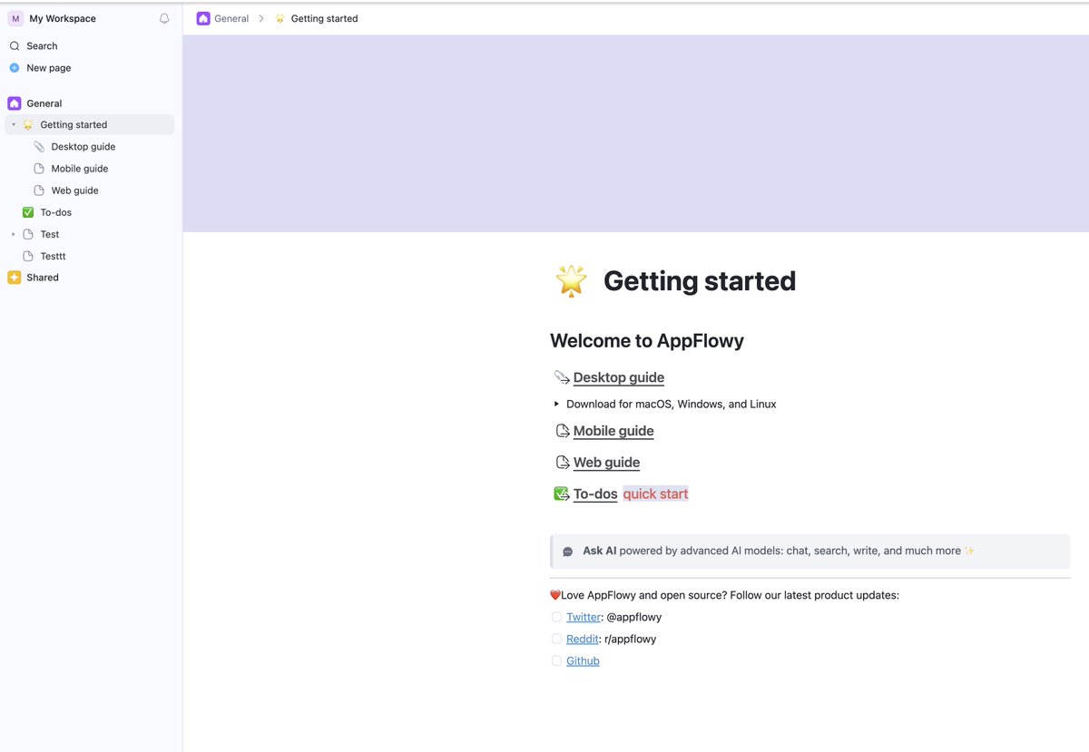This screenshot has width=1089, height=752.
Task: Open To-dos page in sidebar
Action: (56, 212)
